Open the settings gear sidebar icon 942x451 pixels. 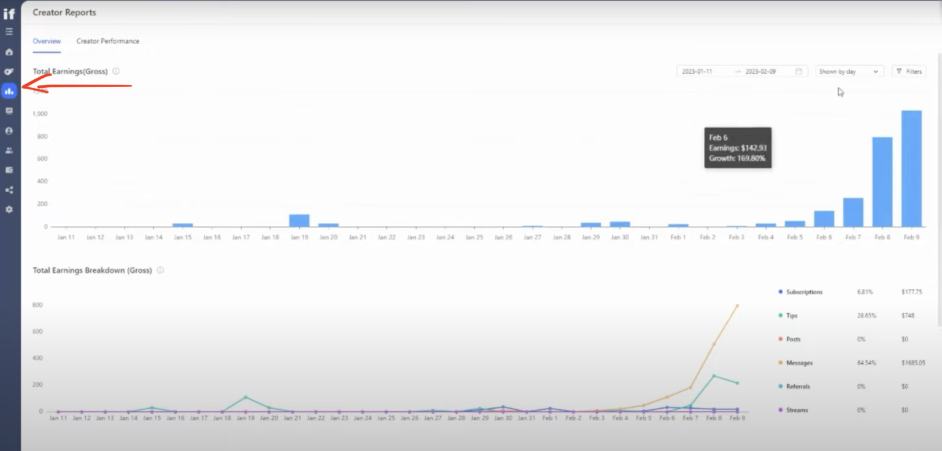[x=9, y=209]
